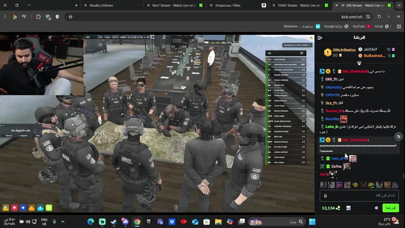The height and width of the screenshot is (228, 405).
Task: Collapse the chat panel with the arrow icon
Action: (320, 38)
